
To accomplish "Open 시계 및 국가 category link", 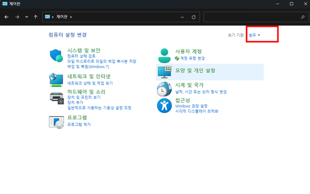I will point(190,85).
